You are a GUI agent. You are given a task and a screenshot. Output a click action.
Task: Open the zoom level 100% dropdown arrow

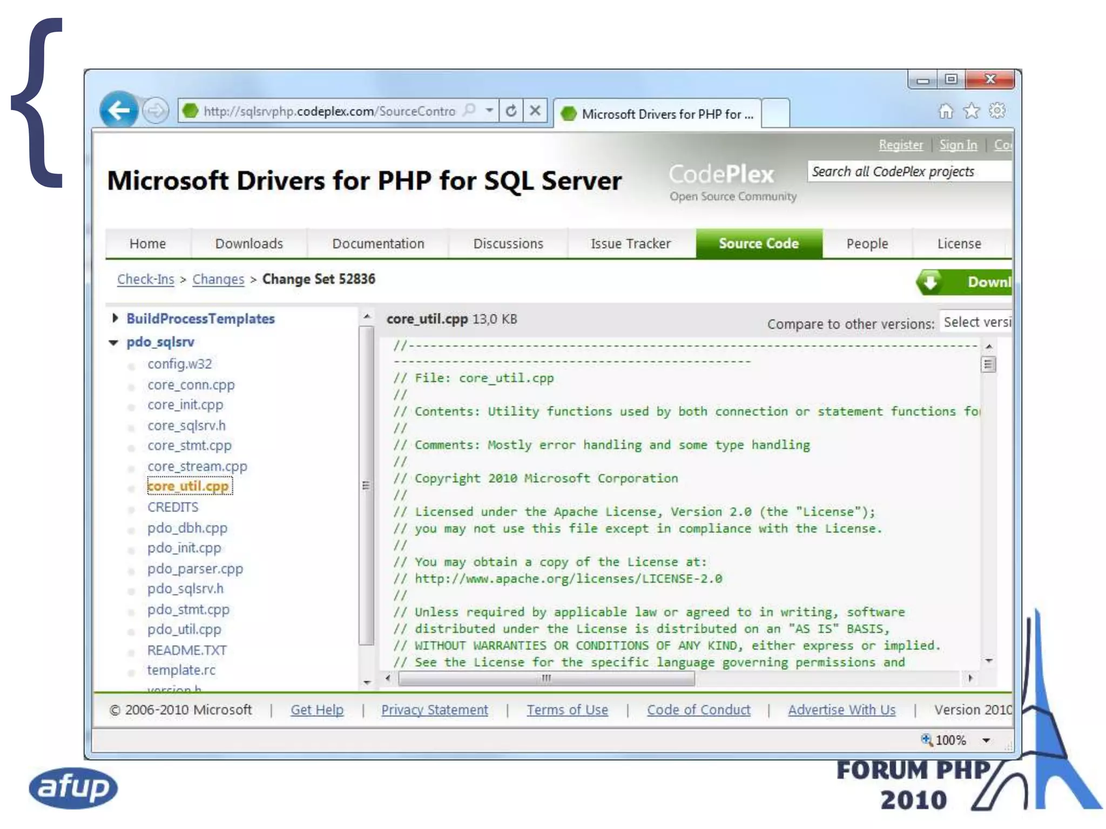pyautogui.click(x=986, y=740)
